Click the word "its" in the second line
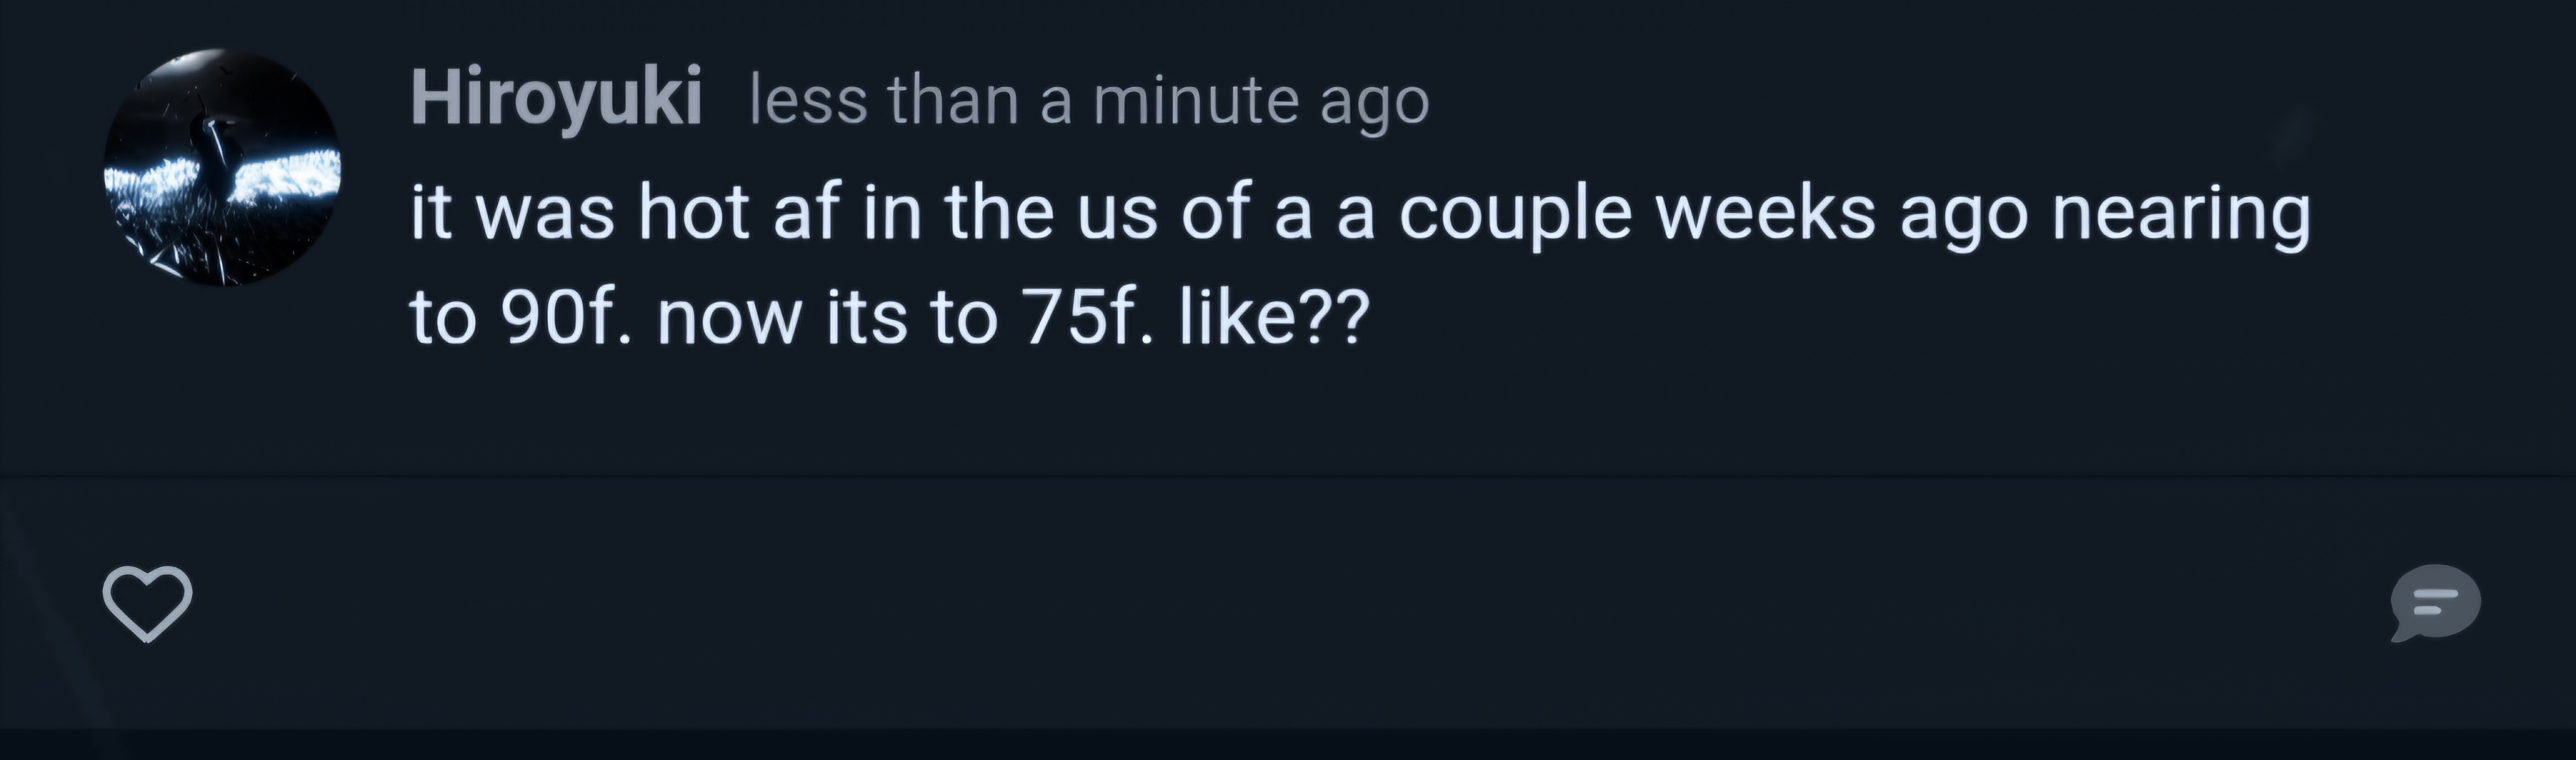This screenshot has width=2576, height=760. [866, 319]
